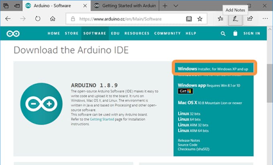Download Linux 64 bits

pos(189,119)
